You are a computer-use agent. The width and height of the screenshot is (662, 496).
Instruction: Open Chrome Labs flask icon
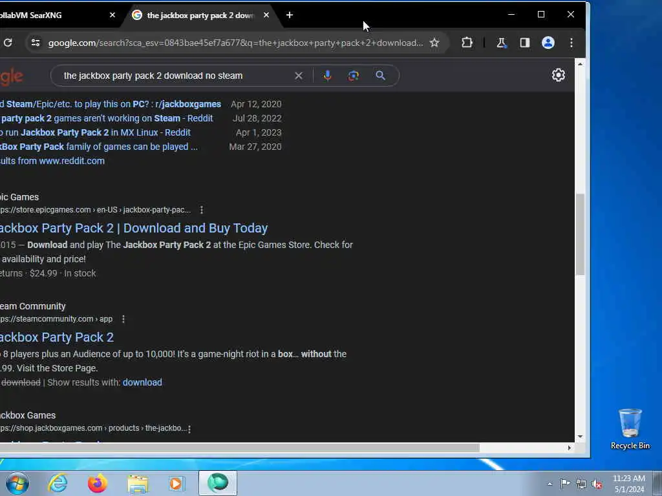point(501,43)
